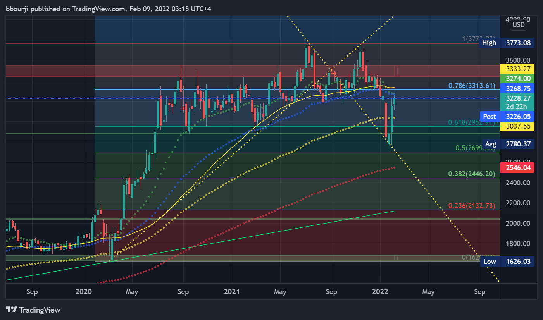Click the red 2546.04 price label

coord(517,168)
